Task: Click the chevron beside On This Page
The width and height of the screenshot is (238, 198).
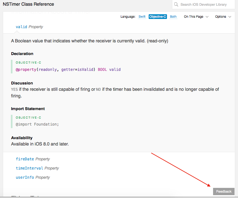Action: coord(207,17)
